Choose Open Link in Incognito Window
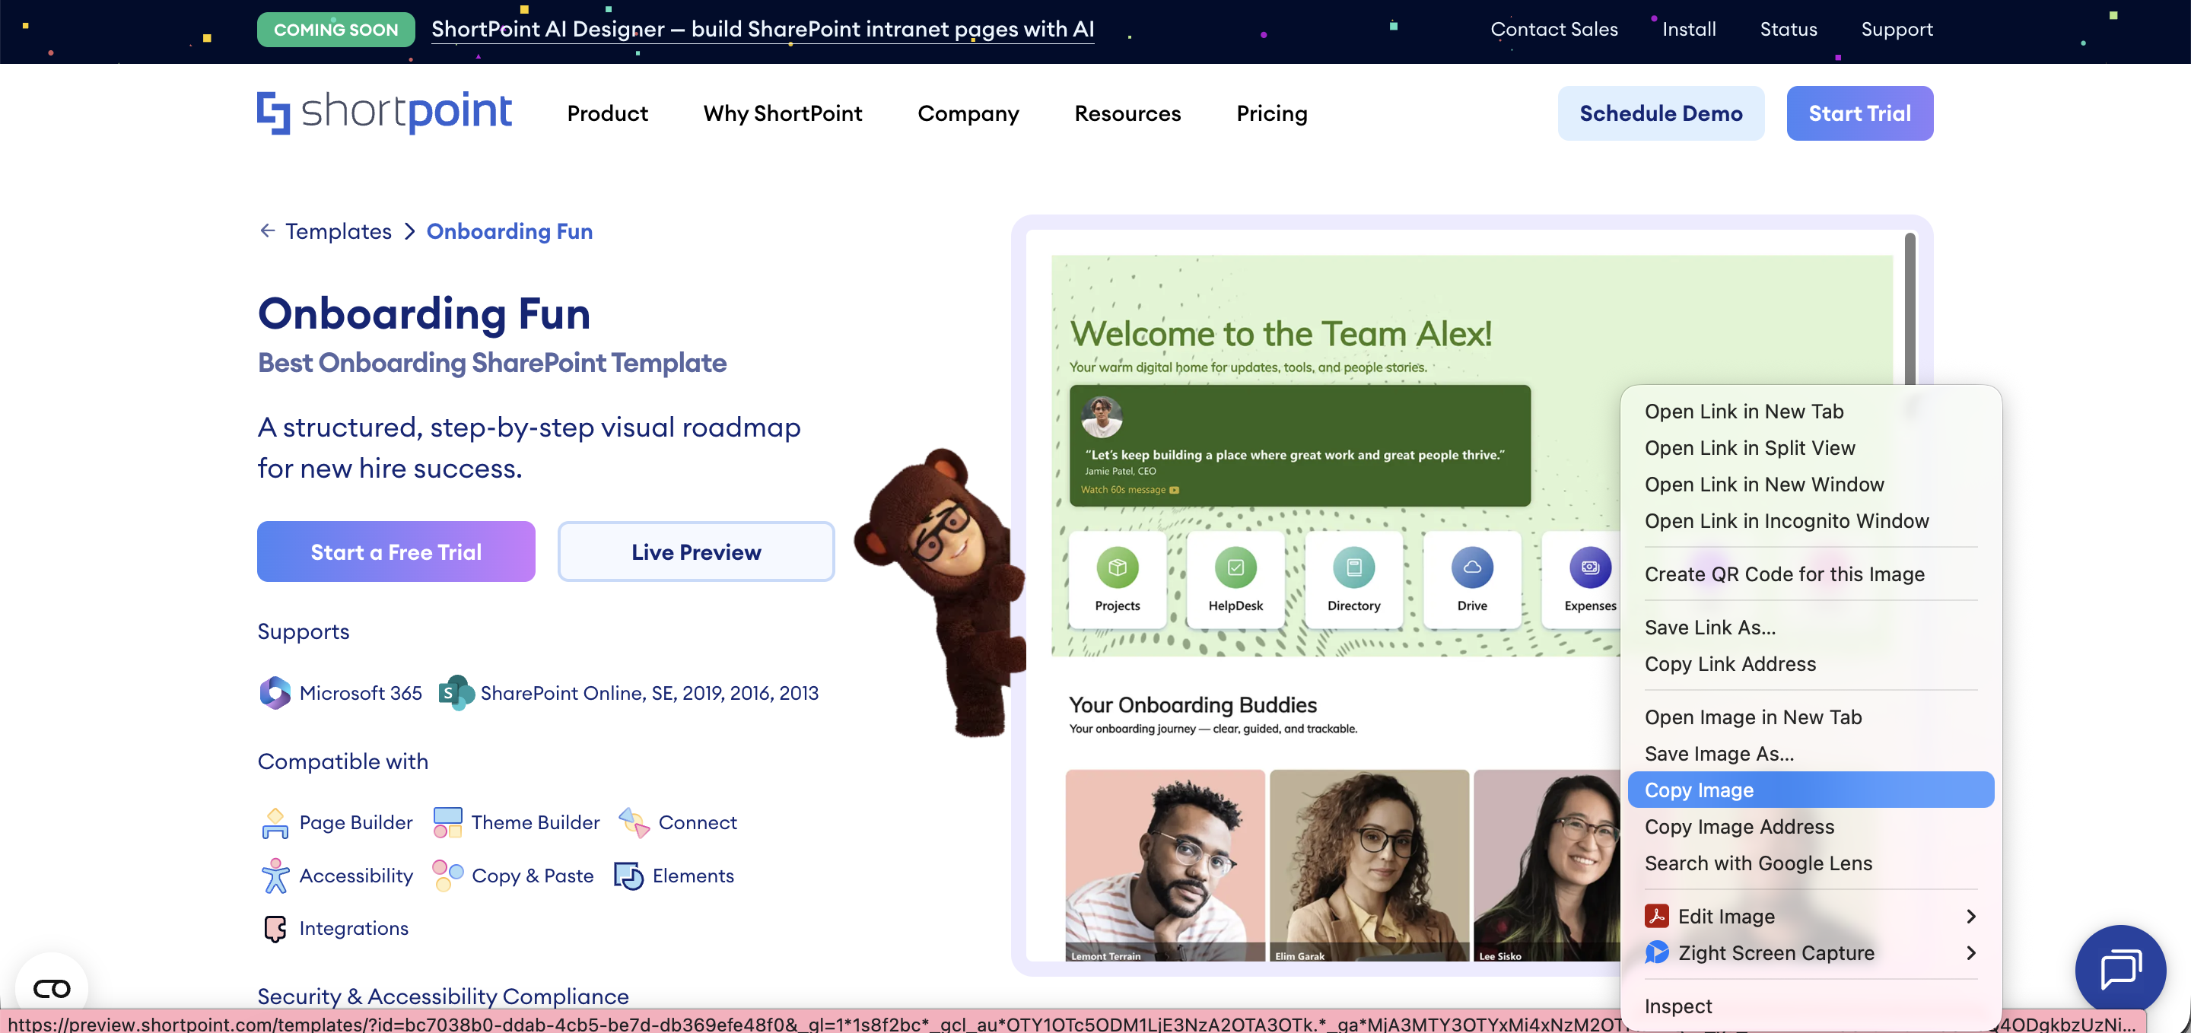Screen dimensions: 2191x1033 (x=1810, y=521)
